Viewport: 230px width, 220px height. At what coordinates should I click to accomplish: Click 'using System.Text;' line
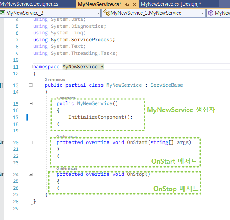pyautogui.click(x=59, y=46)
